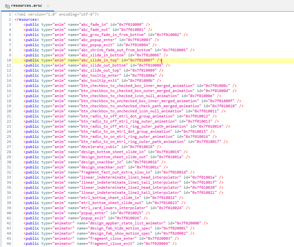294x247 pixels.
Task: Click the abc_tooltip_exit name
Action: click(99, 81)
